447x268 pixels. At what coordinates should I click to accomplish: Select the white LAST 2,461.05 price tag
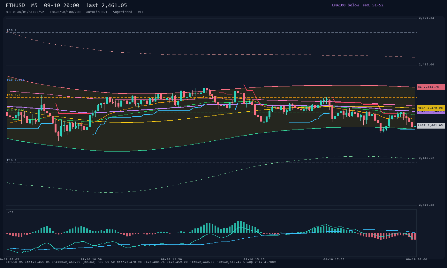click(431, 126)
